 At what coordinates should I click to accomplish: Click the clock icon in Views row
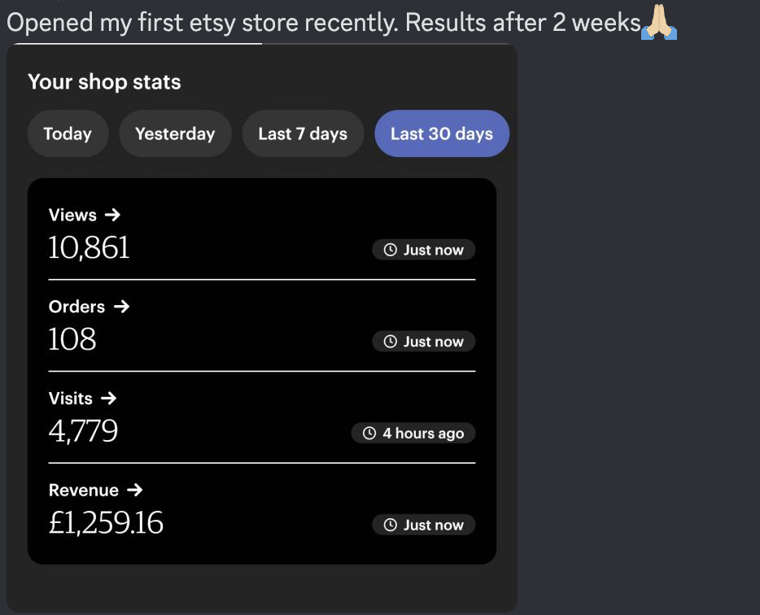[x=390, y=250]
